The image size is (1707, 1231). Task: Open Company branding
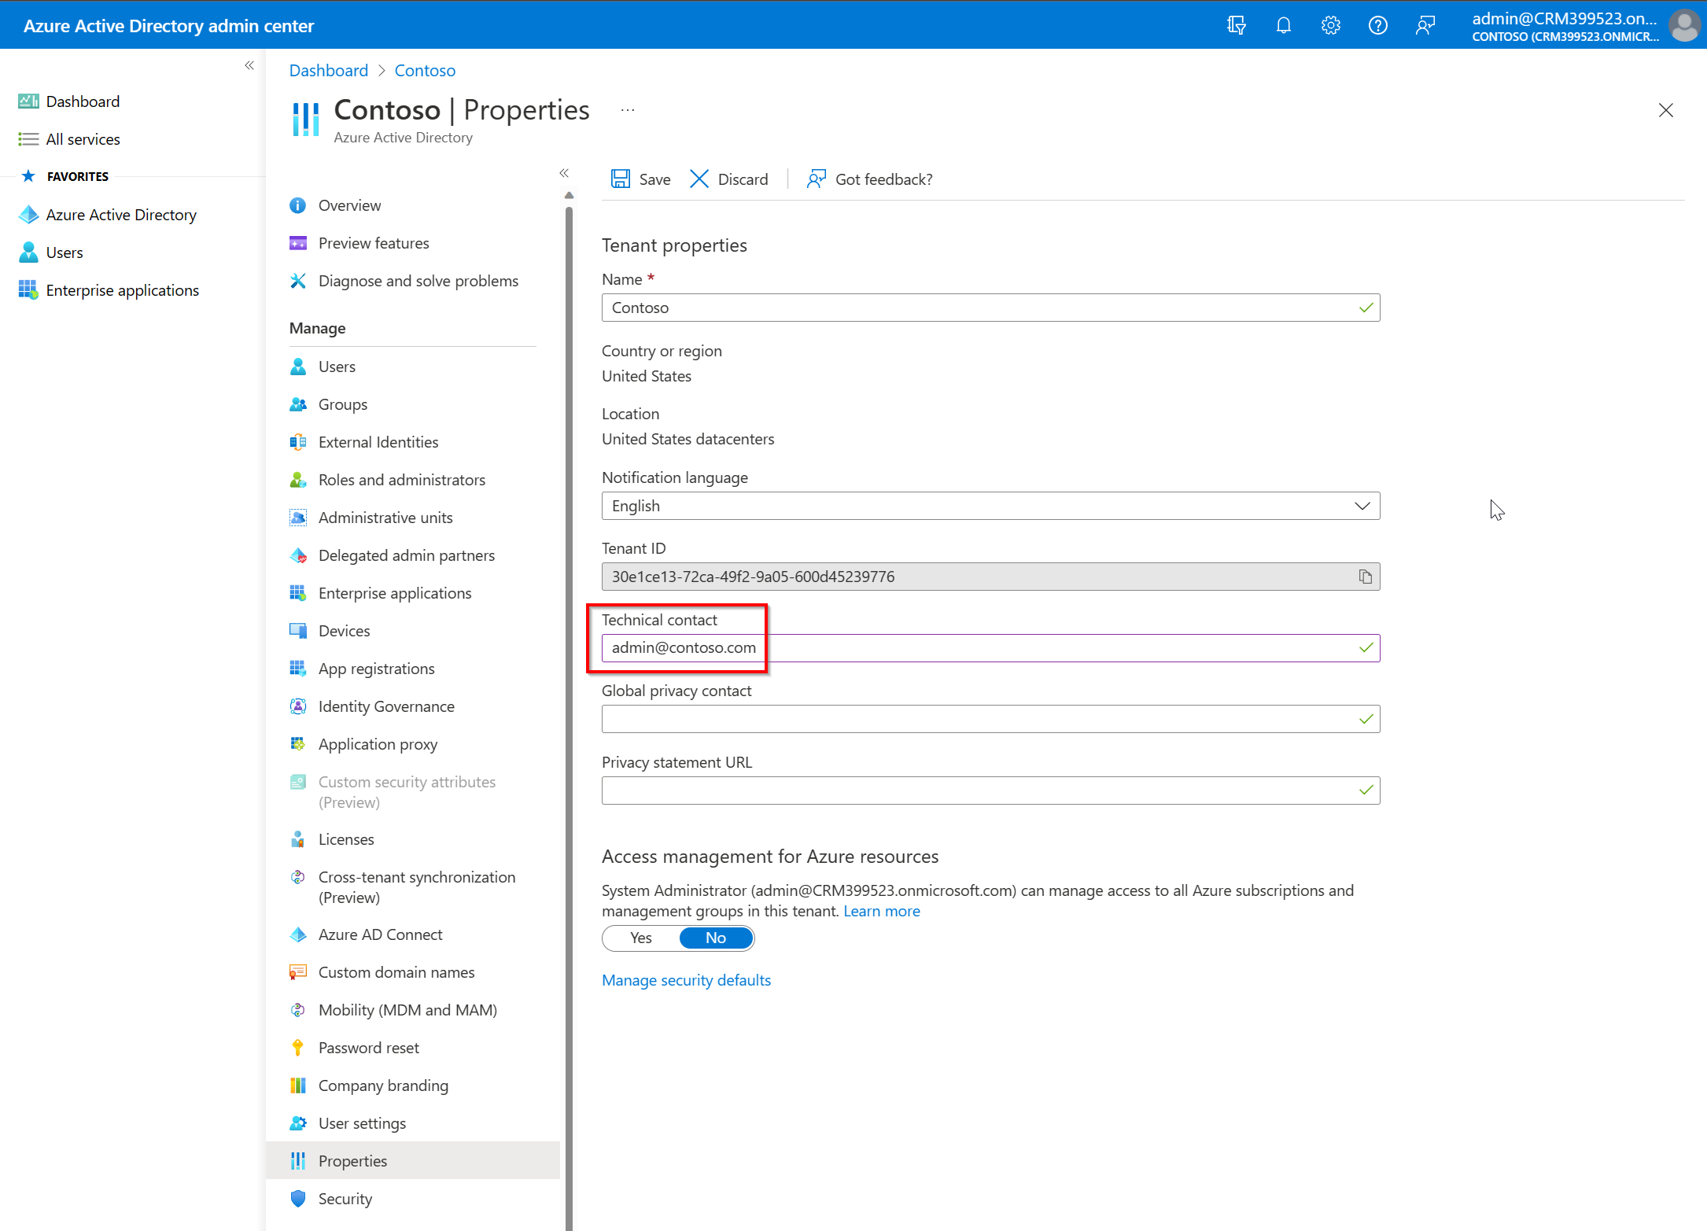pos(383,1085)
